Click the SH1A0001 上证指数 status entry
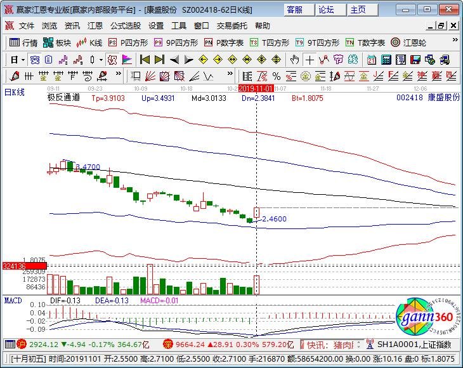 [x=414, y=345]
